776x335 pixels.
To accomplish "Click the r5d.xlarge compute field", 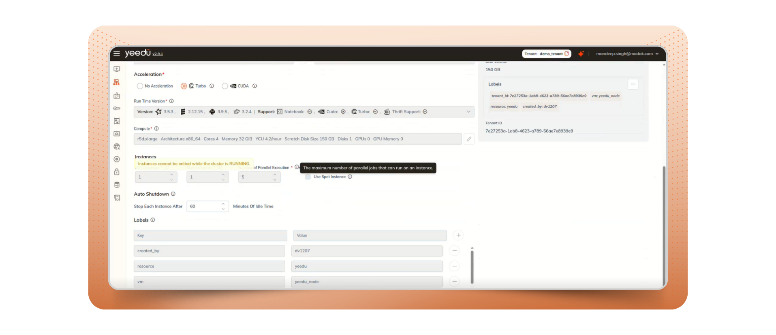I will tap(298, 139).
